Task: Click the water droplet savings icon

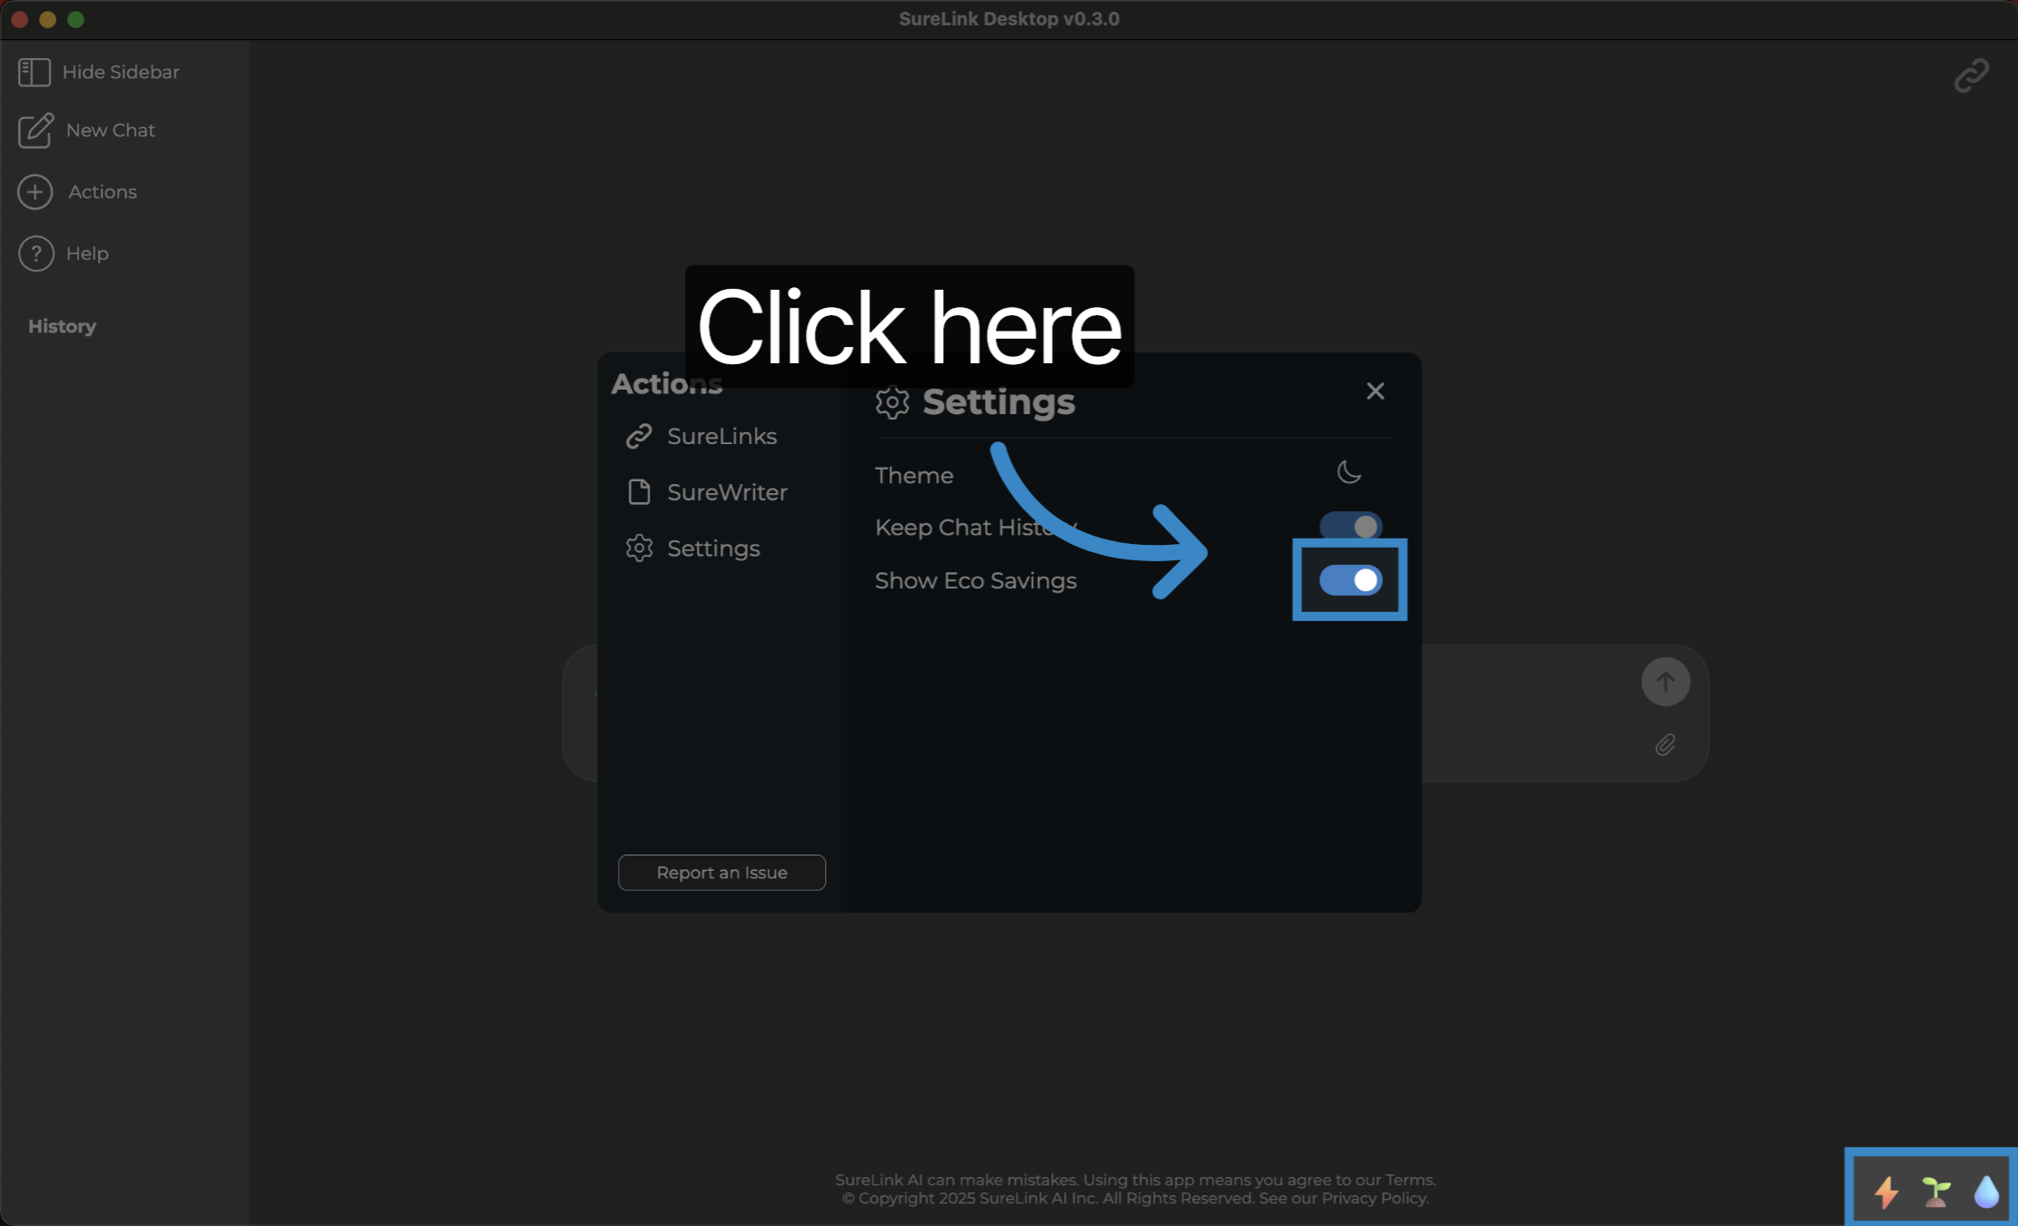Action: point(1986,1191)
